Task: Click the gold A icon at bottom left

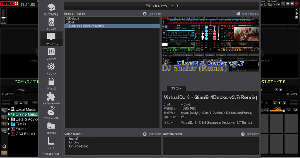Action: [4, 153]
